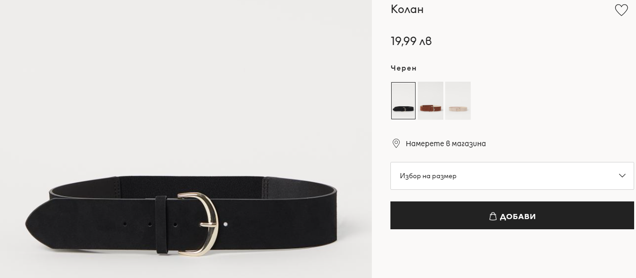Screen dimensions: 636x278
Task: Open the main black belt product photo
Action: pos(186,139)
